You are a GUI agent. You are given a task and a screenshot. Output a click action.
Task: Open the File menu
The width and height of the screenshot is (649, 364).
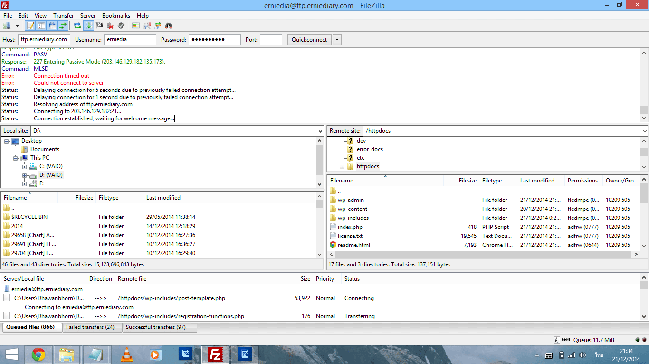coord(8,16)
